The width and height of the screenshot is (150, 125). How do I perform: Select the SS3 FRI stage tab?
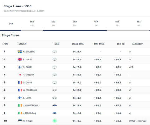coord(75,24)
